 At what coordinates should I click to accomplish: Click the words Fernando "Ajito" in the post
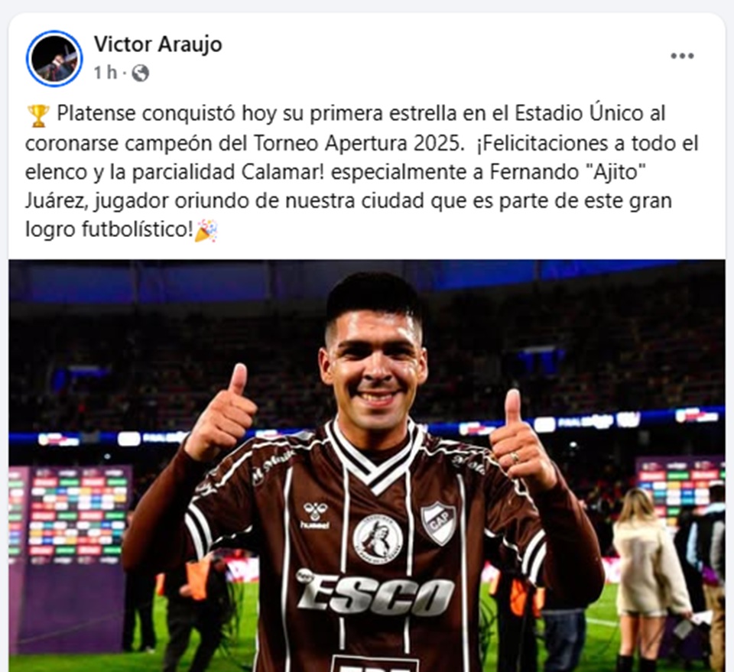(565, 172)
